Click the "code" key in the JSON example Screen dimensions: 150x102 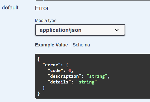pyautogui.click(x=56, y=71)
